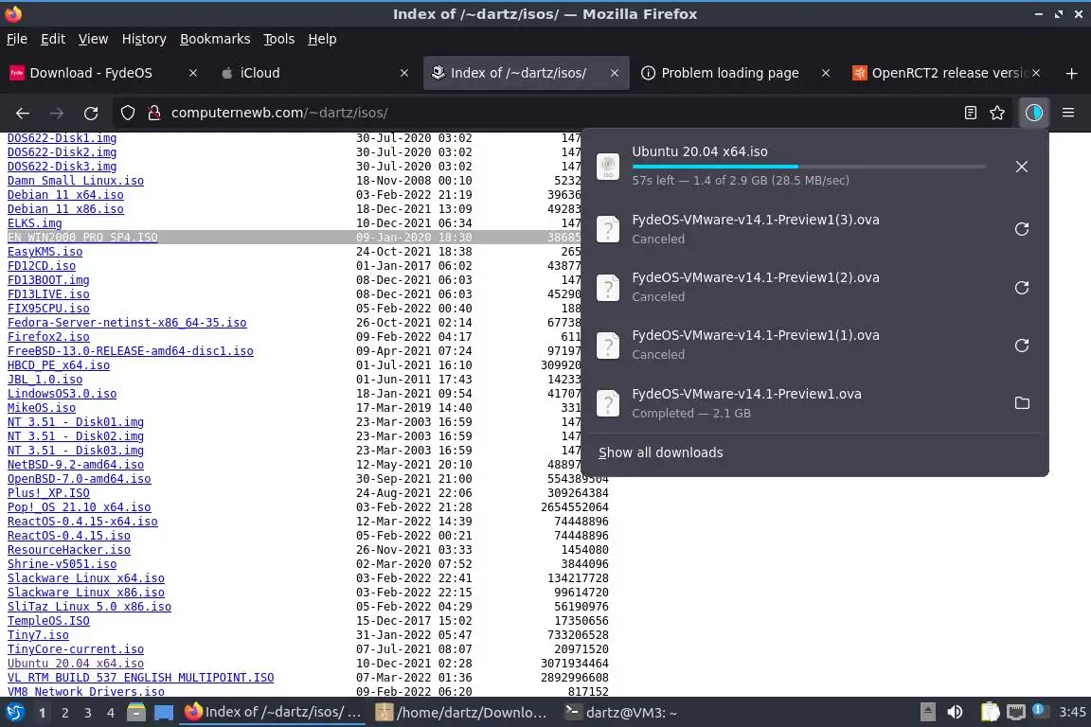Viewport: 1091px width, 727px height.
Task: Open tracking protection shield icon
Action: point(127,113)
